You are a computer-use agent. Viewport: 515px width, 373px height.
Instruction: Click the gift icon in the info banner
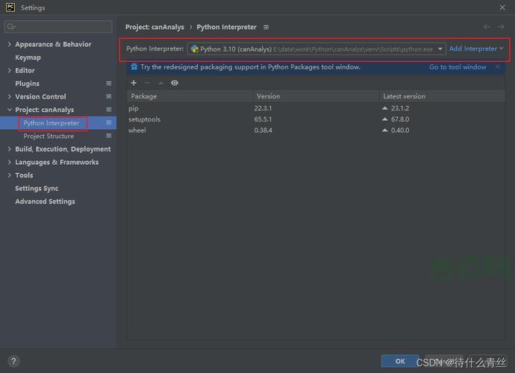point(134,67)
